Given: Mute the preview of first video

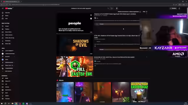Looking at the screenshot, I should click(x=91, y=15).
